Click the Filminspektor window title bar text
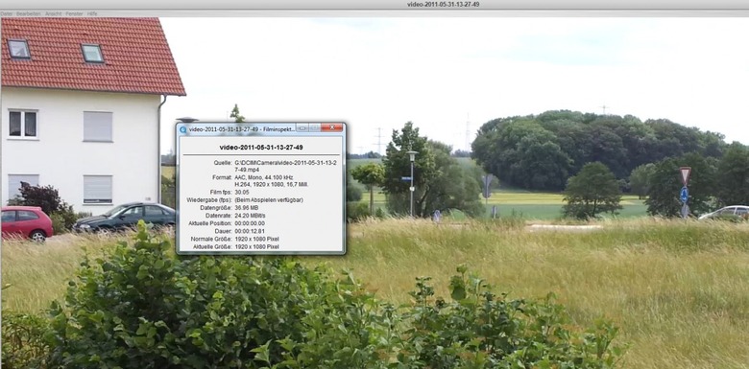Image resolution: width=749 pixels, height=369 pixels. pyautogui.click(x=242, y=129)
